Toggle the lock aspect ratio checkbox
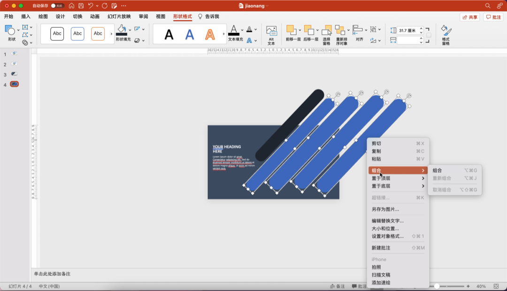The image size is (507, 291). (429, 35)
